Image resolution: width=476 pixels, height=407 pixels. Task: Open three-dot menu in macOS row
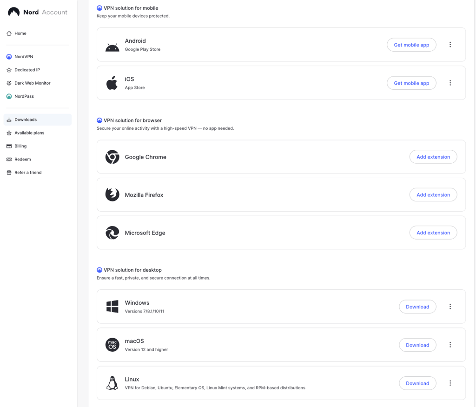(450, 345)
